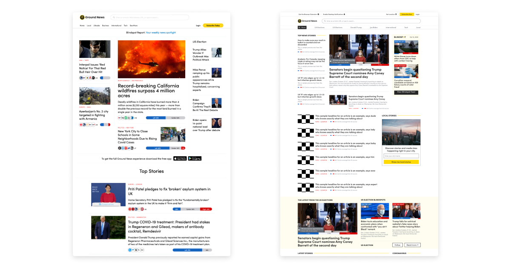Click the city name input field

401,156
